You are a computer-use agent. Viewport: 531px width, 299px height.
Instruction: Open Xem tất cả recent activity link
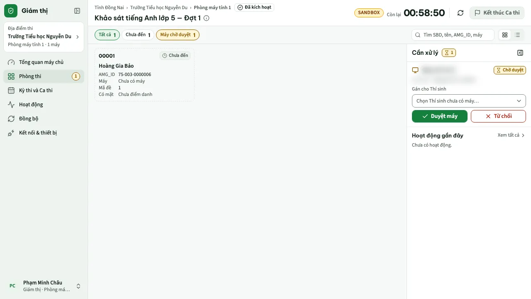tap(511, 135)
